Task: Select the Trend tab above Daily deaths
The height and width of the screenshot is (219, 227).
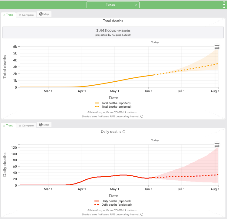Action: [8, 126]
